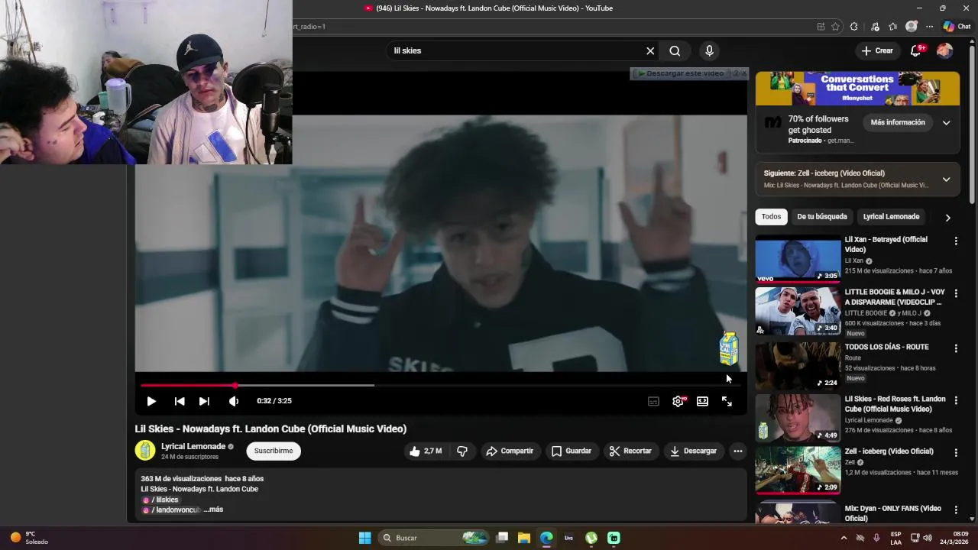Click the Lyrical Lemonade carton watermark

point(729,348)
